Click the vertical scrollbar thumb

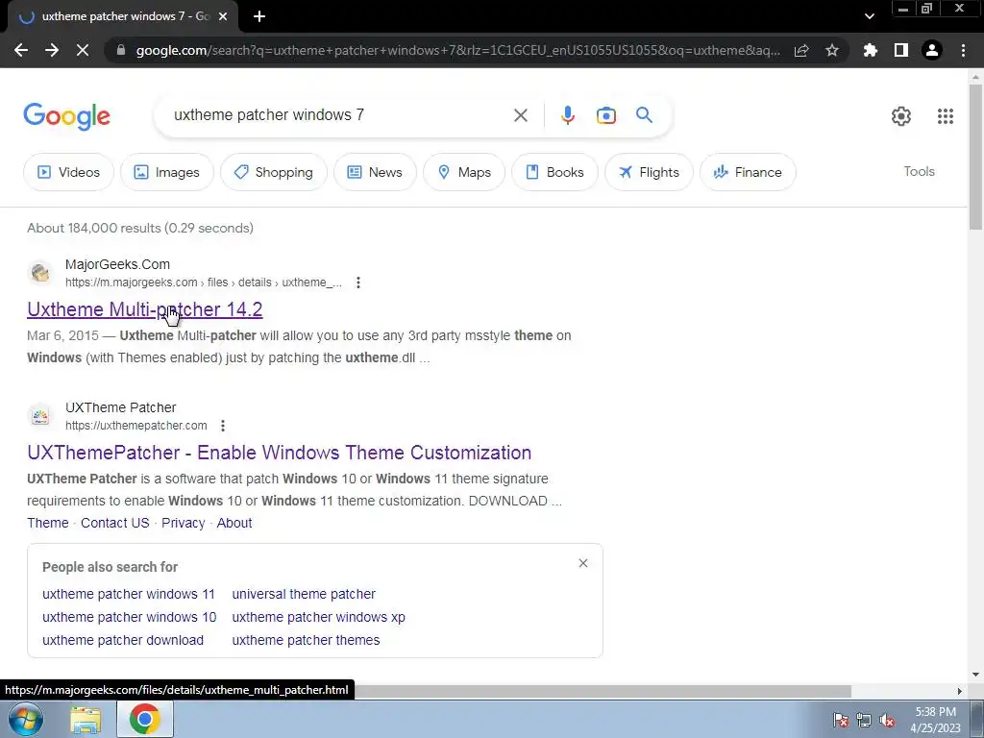coord(975,157)
